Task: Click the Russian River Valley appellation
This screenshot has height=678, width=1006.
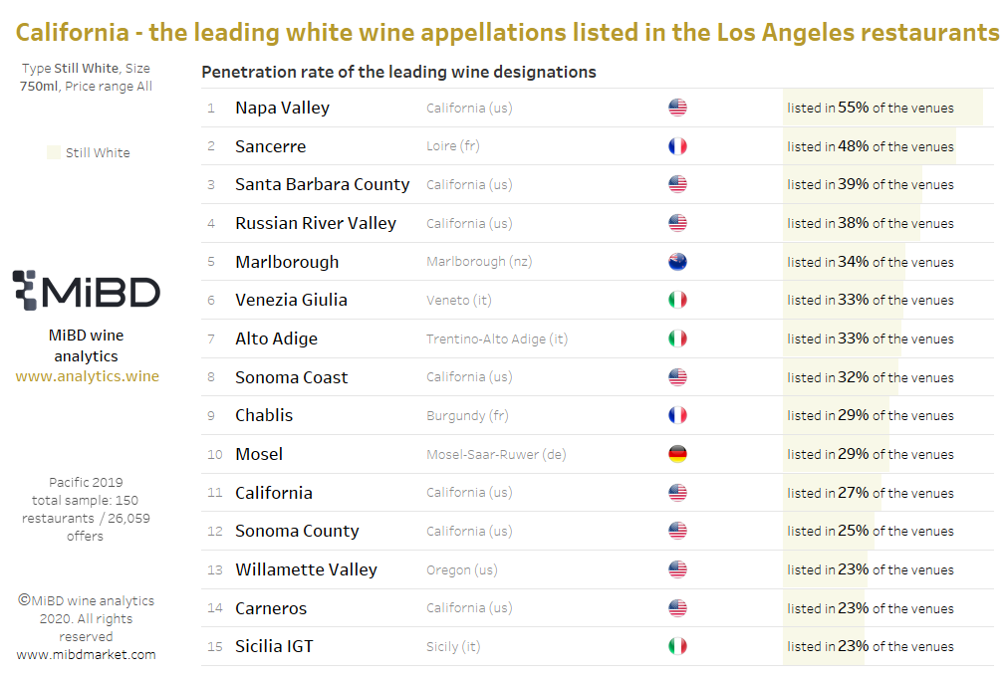Action: 316,223
